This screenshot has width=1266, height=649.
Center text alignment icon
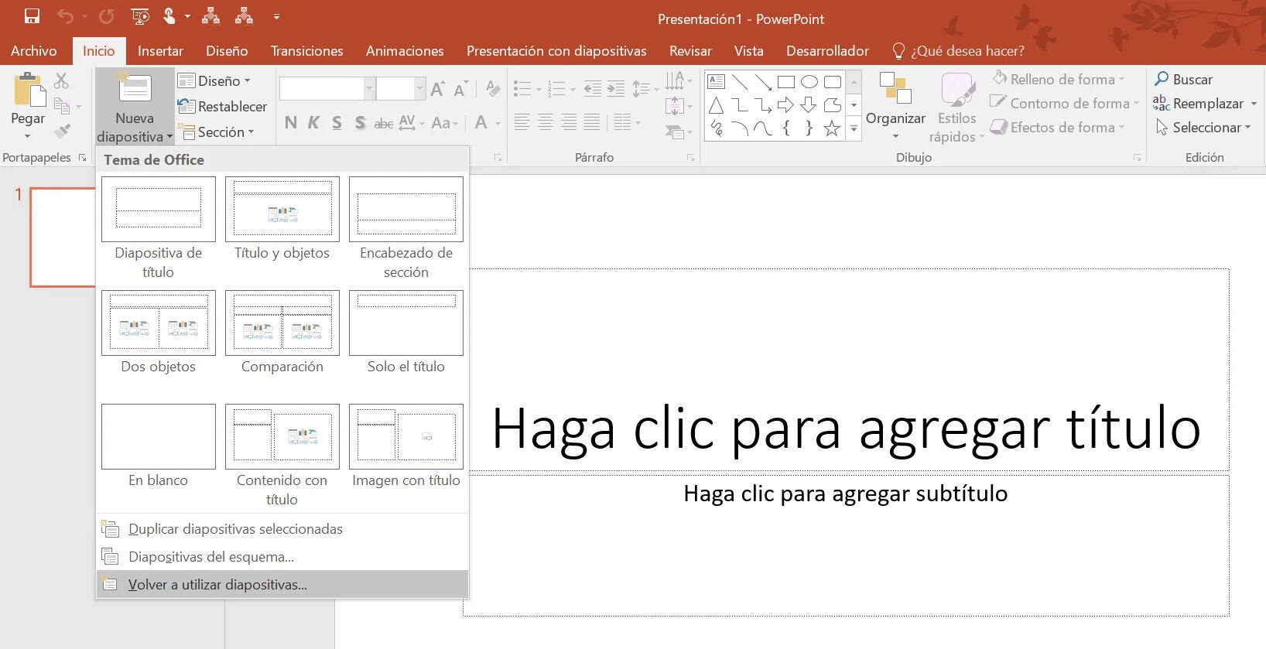[x=546, y=121]
